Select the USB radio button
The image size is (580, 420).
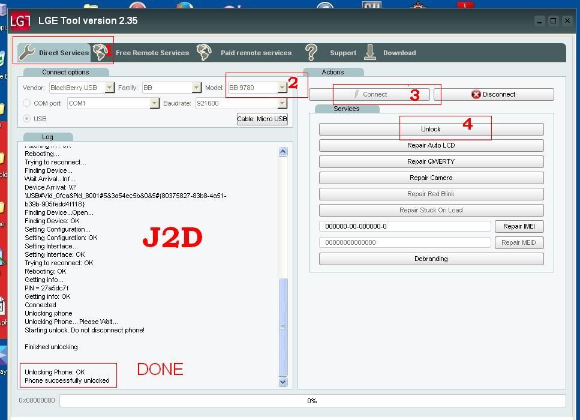26,118
